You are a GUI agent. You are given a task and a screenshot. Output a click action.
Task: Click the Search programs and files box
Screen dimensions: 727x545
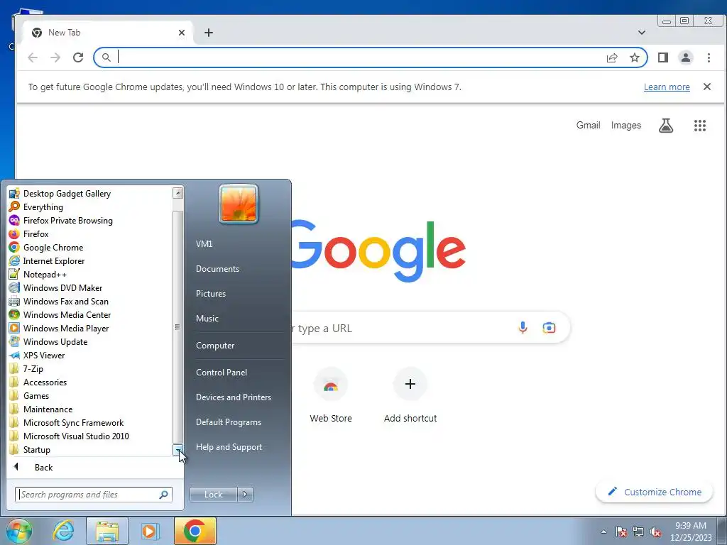[x=93, y=495]
